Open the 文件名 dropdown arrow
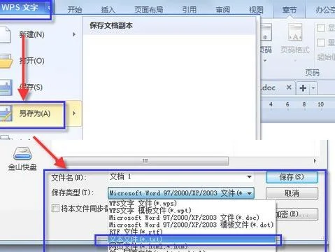335x252 pixels. pos(249,177)
